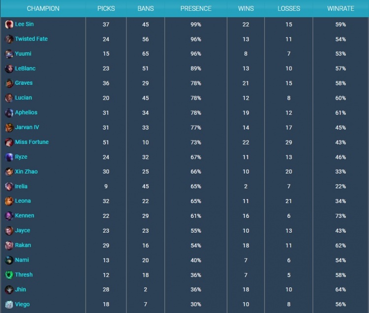
Task: Open the LeBlanc name link
Action: pyautogui.click(x=25, y=69)
